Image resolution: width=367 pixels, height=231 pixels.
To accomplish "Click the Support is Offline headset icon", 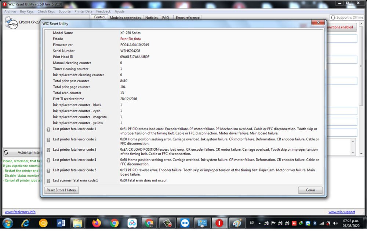I will pos(333,17).
